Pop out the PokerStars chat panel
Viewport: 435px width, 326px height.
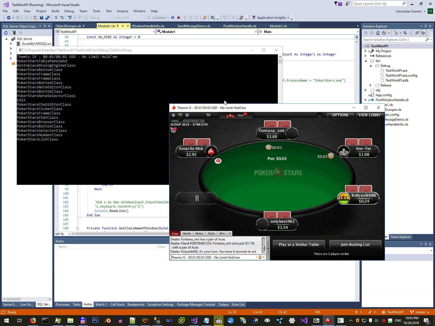click(229, 233)
